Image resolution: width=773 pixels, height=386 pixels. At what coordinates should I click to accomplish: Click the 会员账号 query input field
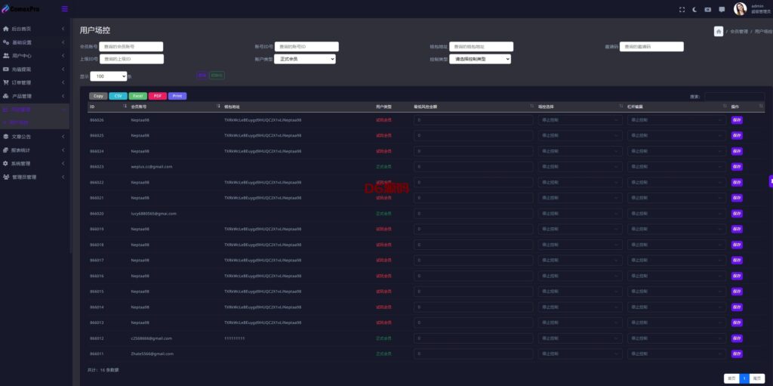pyautogui.click(x=131, y=46)
